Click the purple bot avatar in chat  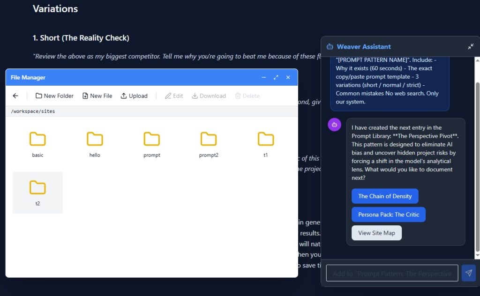point(334,125)
